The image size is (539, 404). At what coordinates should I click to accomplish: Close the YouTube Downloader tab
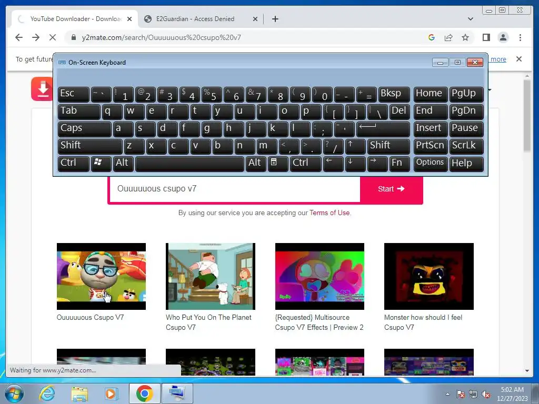tap(129, 19)
